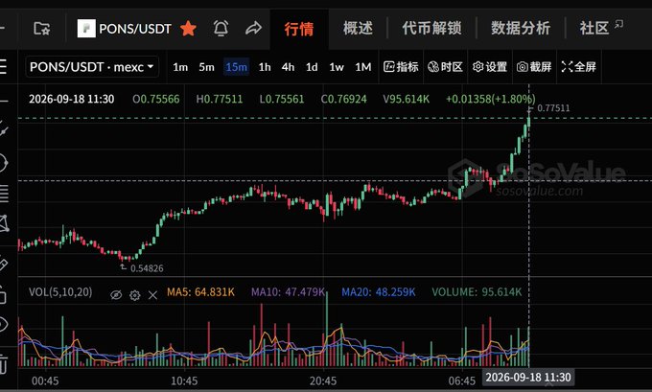The height and width of the screenshot is (392, 652).
Task: Click the 06:45 time axis label
Action: pos(462,381)
